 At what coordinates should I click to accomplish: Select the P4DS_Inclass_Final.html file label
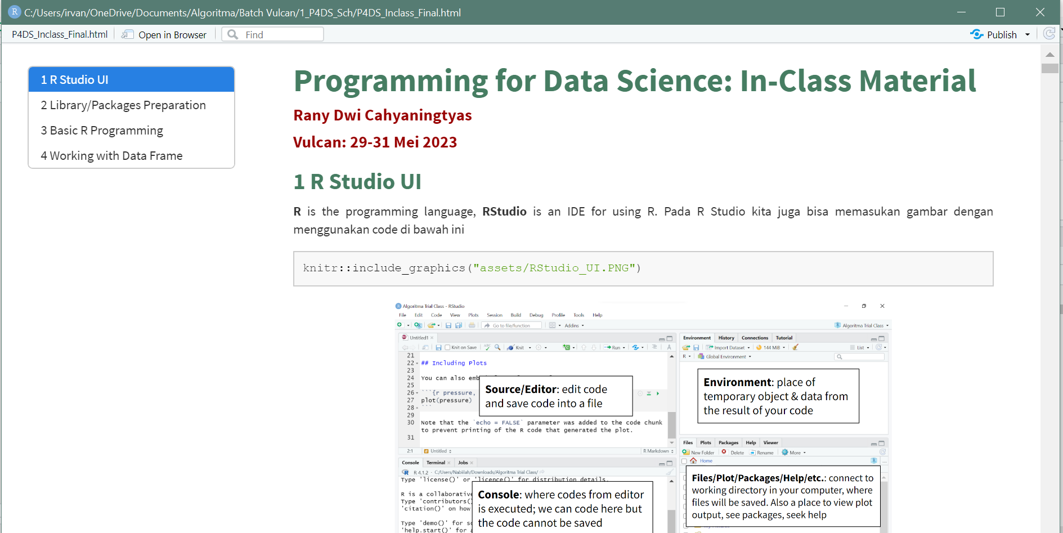60,34
